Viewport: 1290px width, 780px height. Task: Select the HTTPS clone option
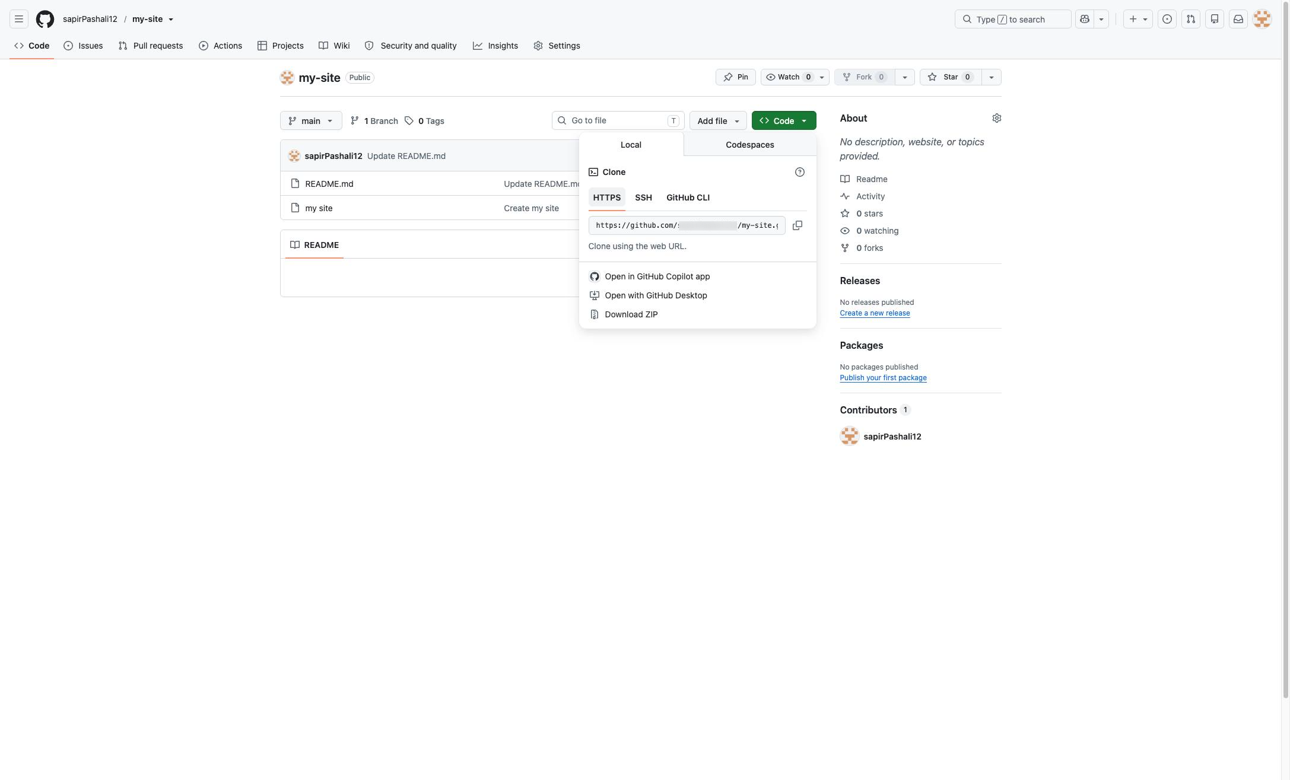tap(607, 198)
